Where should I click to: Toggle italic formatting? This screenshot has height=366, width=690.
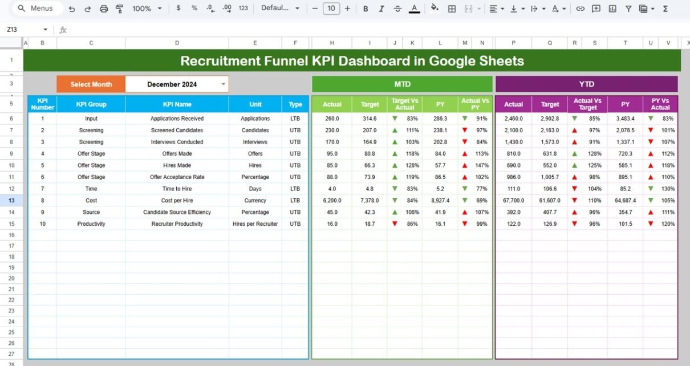click(381, 9)
